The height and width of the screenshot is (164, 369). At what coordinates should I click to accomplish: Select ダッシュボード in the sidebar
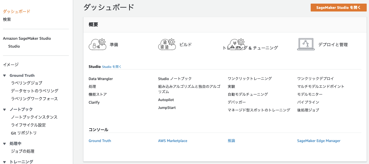click(16, 11)
